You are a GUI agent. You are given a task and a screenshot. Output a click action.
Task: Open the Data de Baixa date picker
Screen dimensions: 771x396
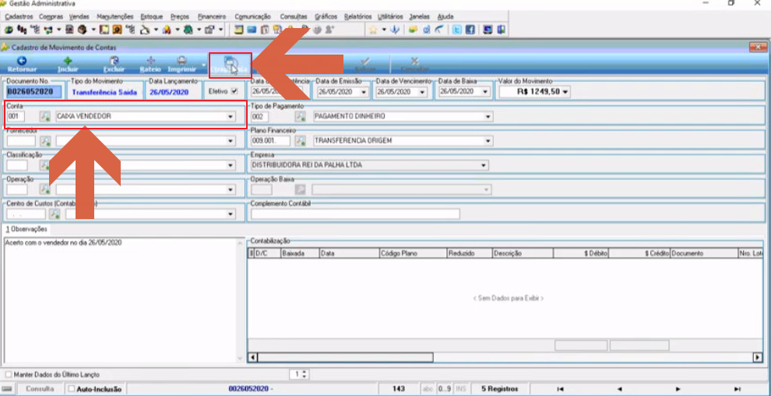pyautogui.click(x=486, y=91)
